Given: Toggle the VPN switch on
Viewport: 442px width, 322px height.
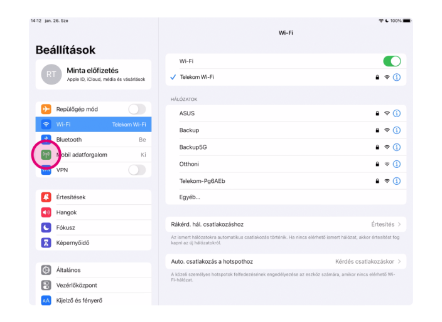Looking at the screenshot, I should coord(136,170).
